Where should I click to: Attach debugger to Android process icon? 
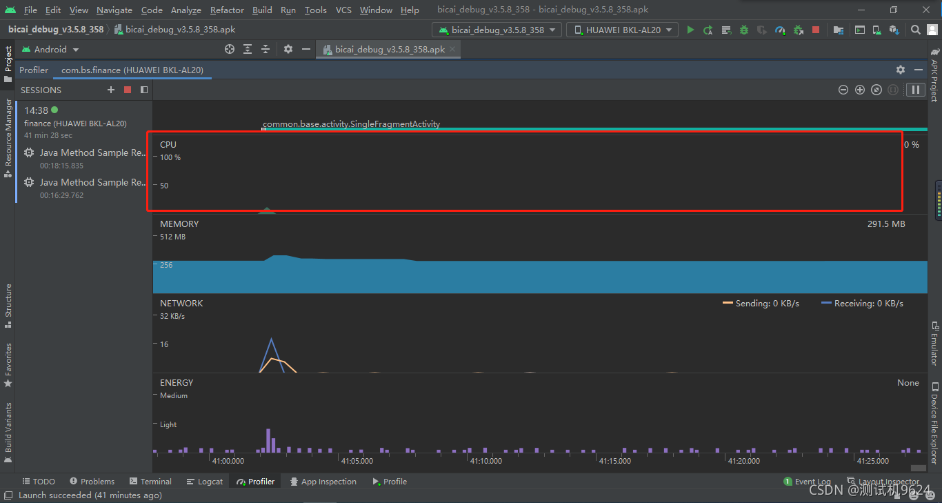click(x=798, y=30)
